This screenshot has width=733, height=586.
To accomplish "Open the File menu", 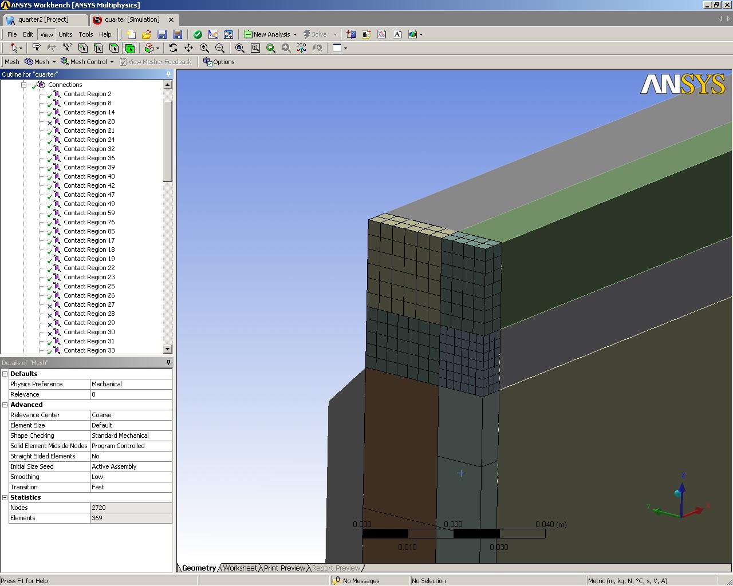I will pos(12,34).
